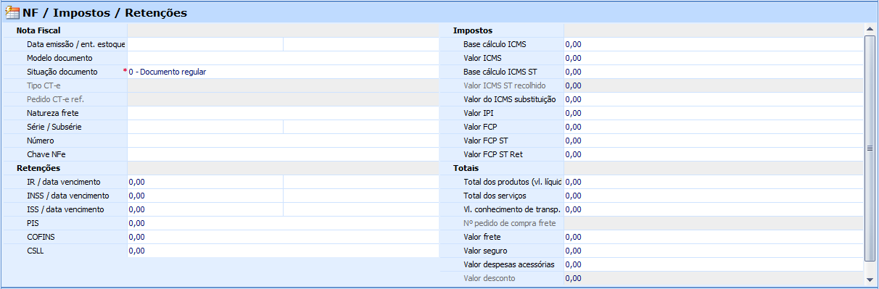This screenshot has width=879, height=289.
Task: Click the Natureza frete field
Action: [284, 113]
